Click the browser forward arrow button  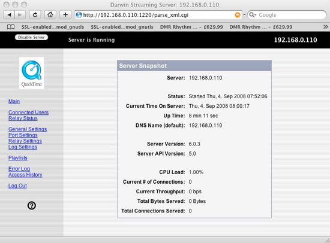(x=20, y=15)
